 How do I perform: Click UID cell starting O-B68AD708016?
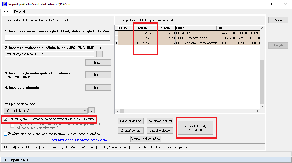coord(238,38)
